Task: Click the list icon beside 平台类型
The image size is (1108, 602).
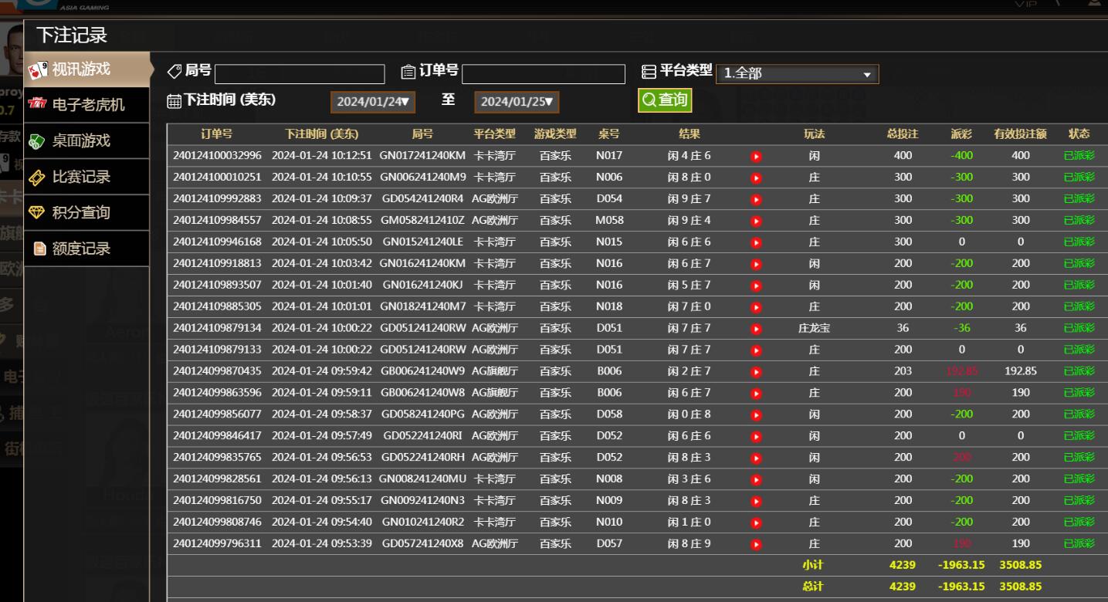Action: point(649,72)
